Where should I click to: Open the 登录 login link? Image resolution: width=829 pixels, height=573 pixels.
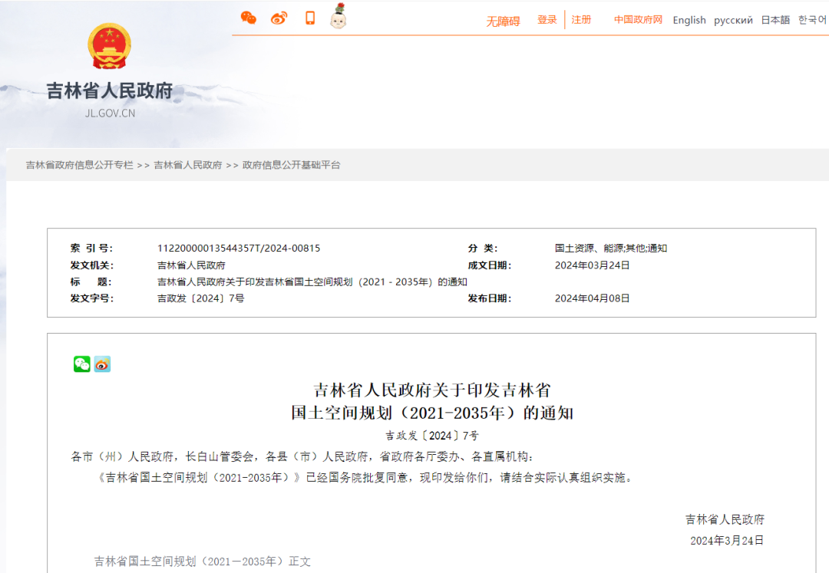tap(547, 20)
